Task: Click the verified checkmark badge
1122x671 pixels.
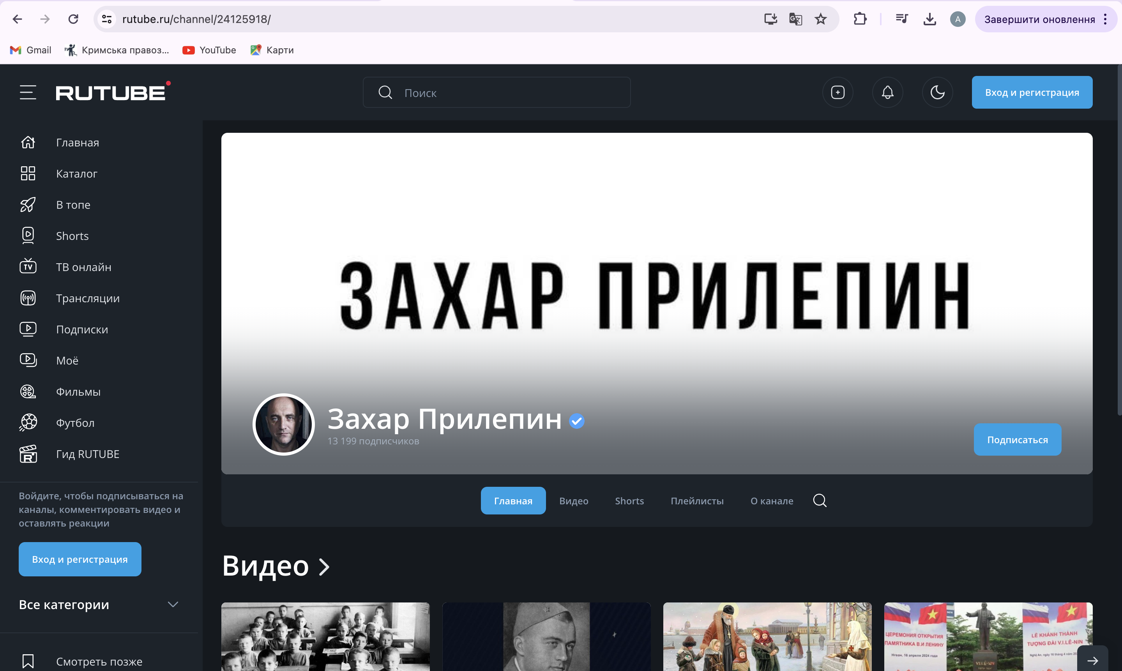Action: [576, 421]
